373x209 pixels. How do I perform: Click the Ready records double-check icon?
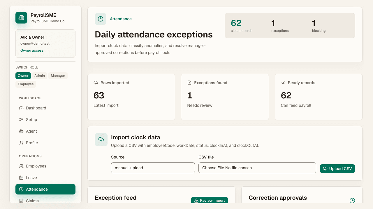[283, 83]
